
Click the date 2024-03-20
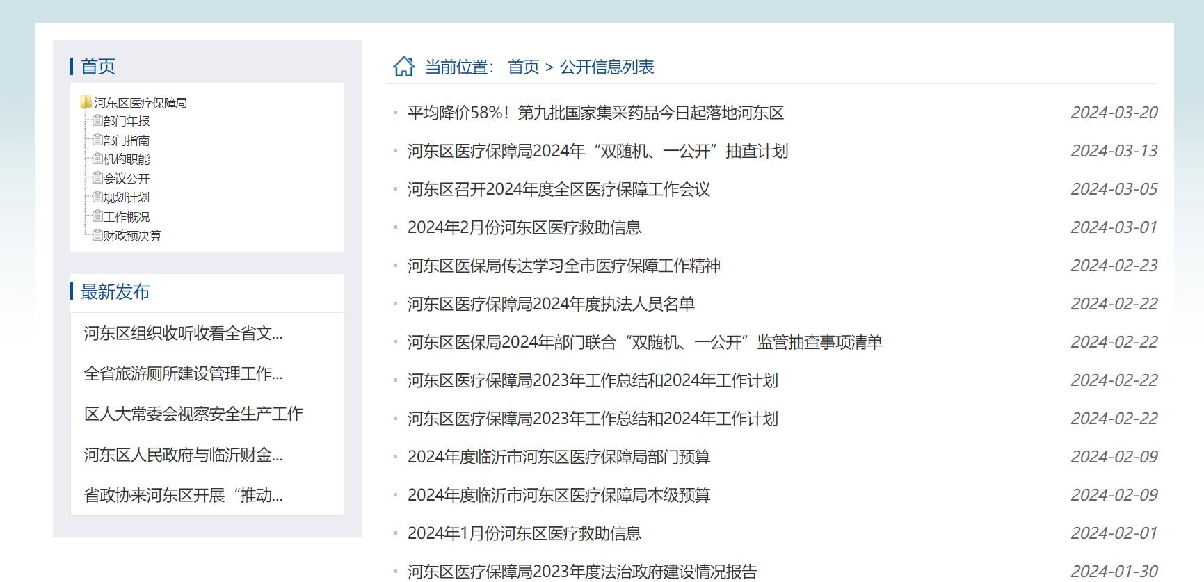(1114, 113)
